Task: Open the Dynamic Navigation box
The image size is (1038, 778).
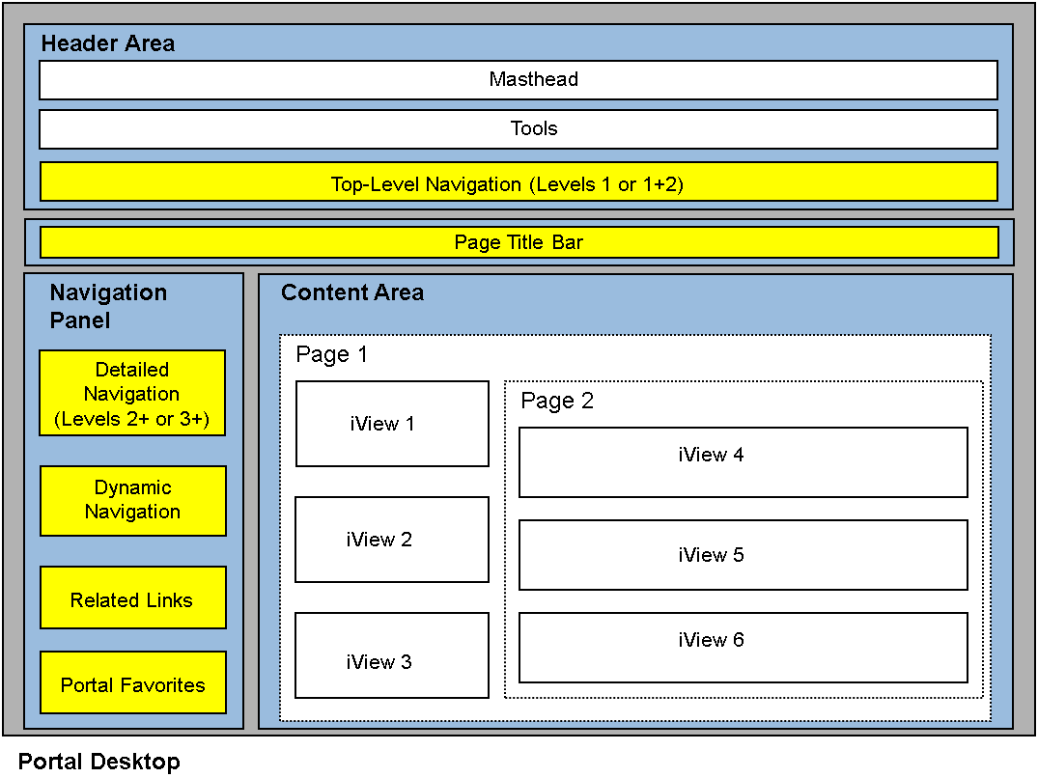Action: click(132, 501)
